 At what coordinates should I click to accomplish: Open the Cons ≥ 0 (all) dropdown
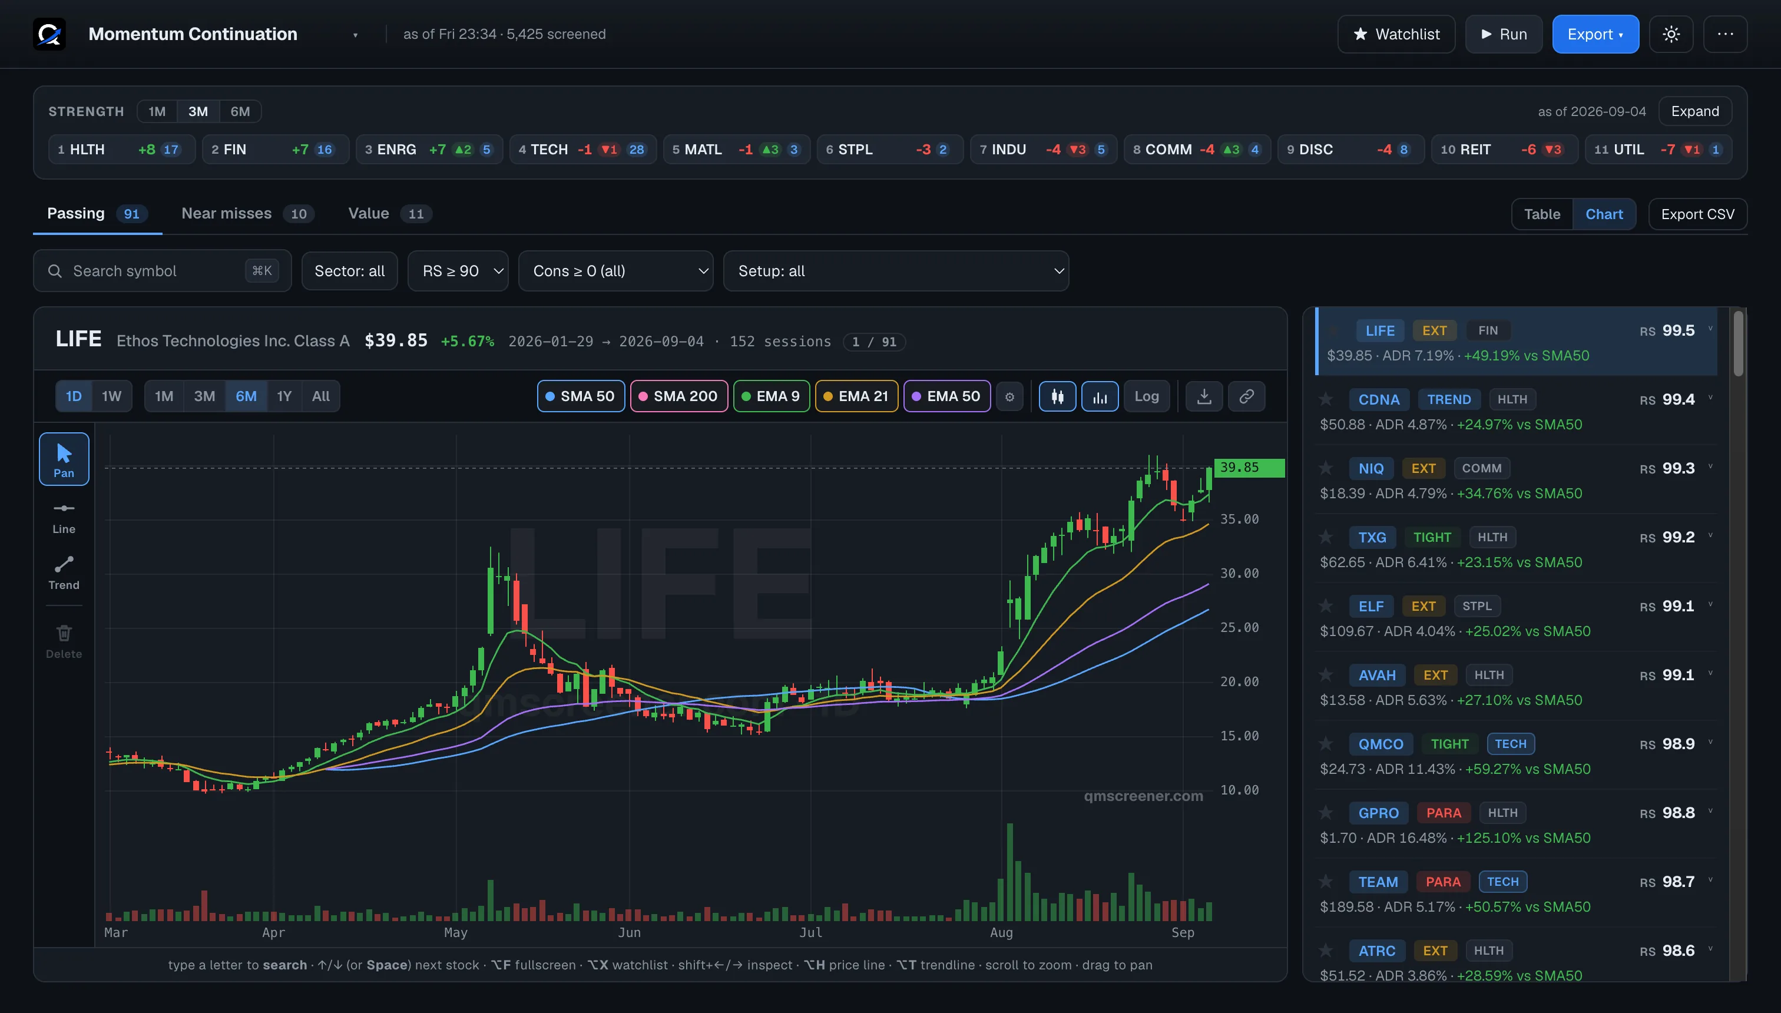tap(615, 272)
